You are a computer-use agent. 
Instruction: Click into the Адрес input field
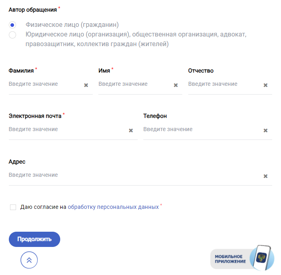coord(132,175)
